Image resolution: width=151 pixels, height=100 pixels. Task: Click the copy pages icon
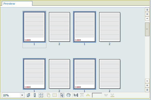48,95
